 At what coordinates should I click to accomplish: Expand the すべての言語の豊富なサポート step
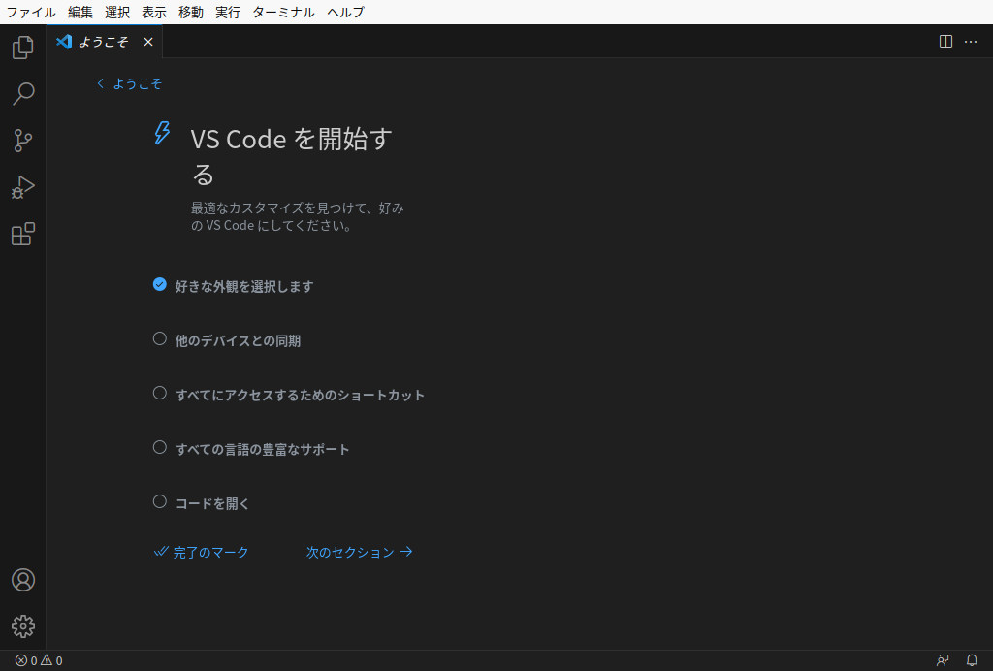tap(263, 450)
